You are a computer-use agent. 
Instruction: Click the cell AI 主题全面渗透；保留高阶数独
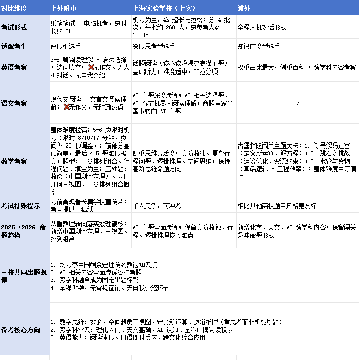tap(184, 231)
